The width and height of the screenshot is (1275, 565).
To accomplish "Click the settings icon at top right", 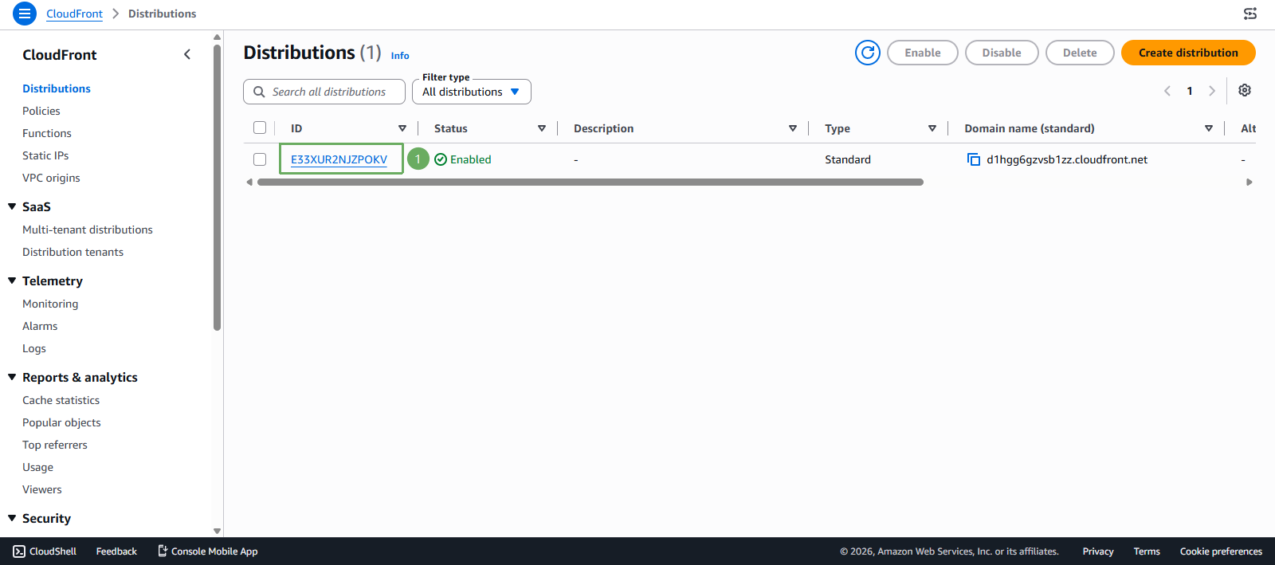I will (1250, 14).
